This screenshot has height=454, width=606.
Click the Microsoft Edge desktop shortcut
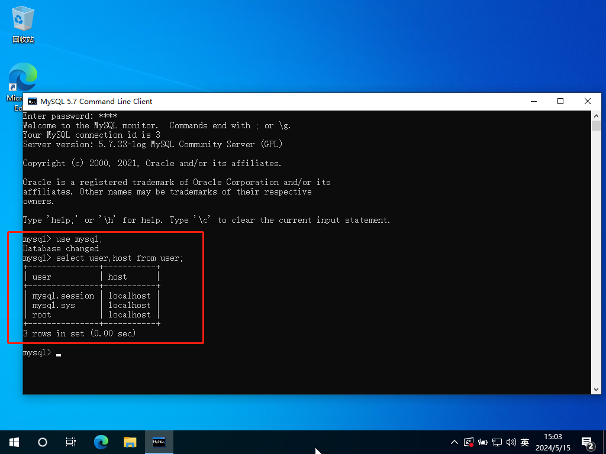[x=23, y=80]
